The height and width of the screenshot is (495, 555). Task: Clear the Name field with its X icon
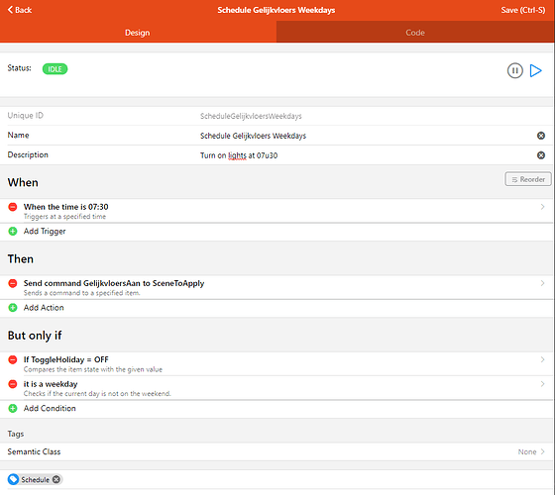pyautogui.click(x=541, y=136)
